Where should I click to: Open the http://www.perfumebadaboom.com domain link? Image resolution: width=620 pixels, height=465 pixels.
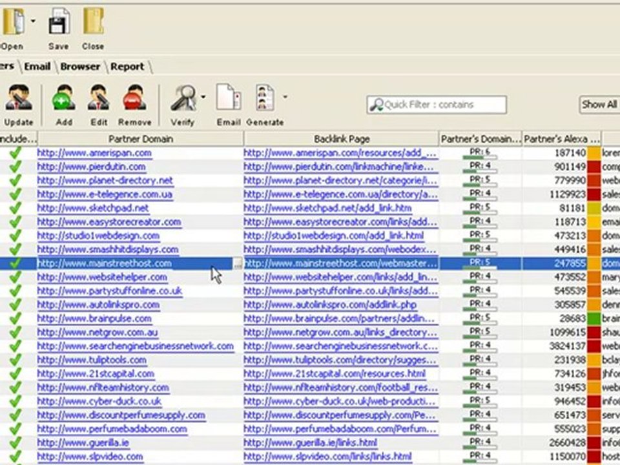[x=112, y=429]
